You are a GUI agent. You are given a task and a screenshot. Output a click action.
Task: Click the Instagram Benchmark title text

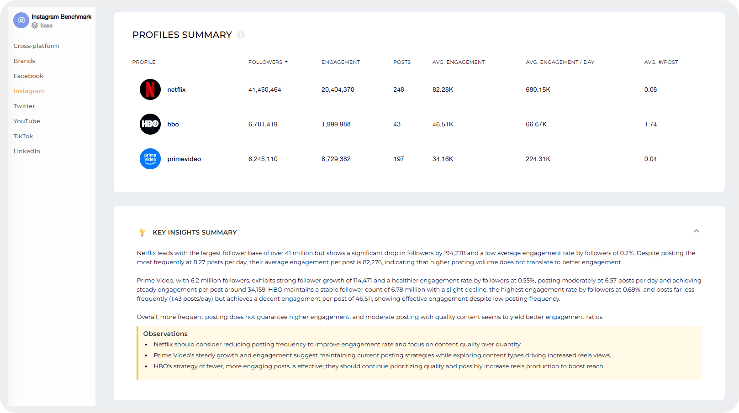tap(62, 16)
